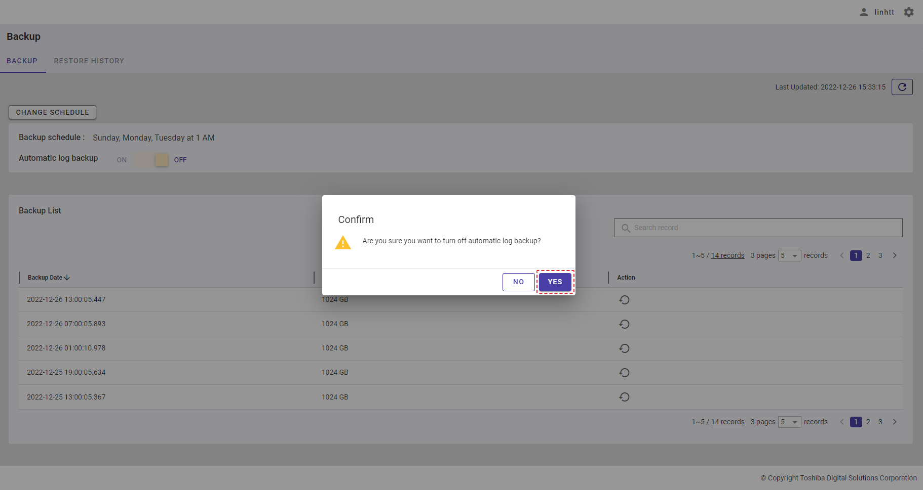
Task: Click restore icon for 2022-12-26 07:00:05.893 backup
Action: coord(624,324)
